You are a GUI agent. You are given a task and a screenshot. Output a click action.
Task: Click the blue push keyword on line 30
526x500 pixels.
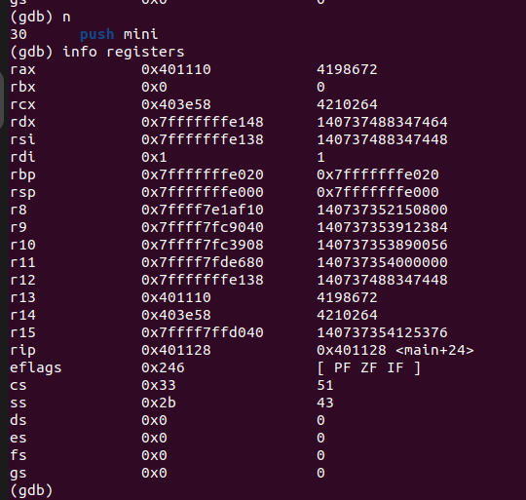[97, 34]
